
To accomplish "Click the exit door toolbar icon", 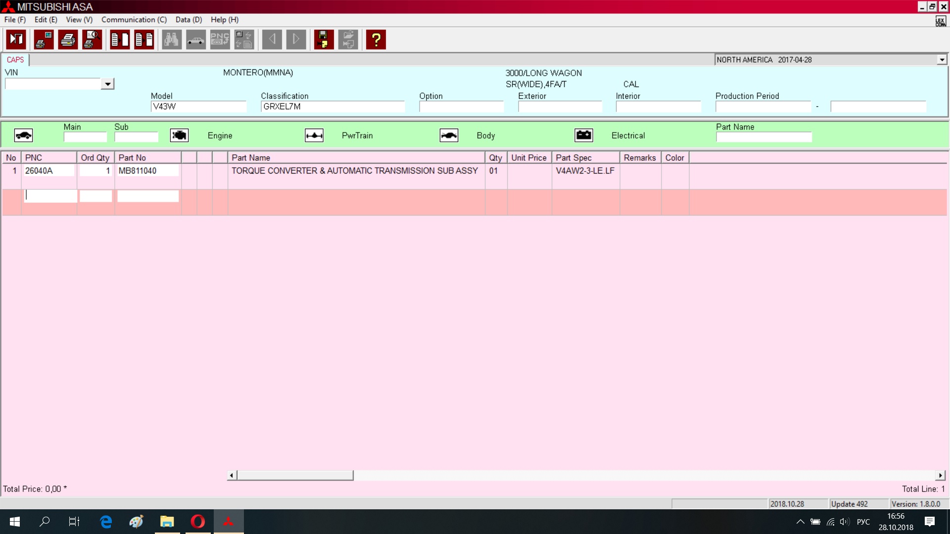I will coord(16,40).
